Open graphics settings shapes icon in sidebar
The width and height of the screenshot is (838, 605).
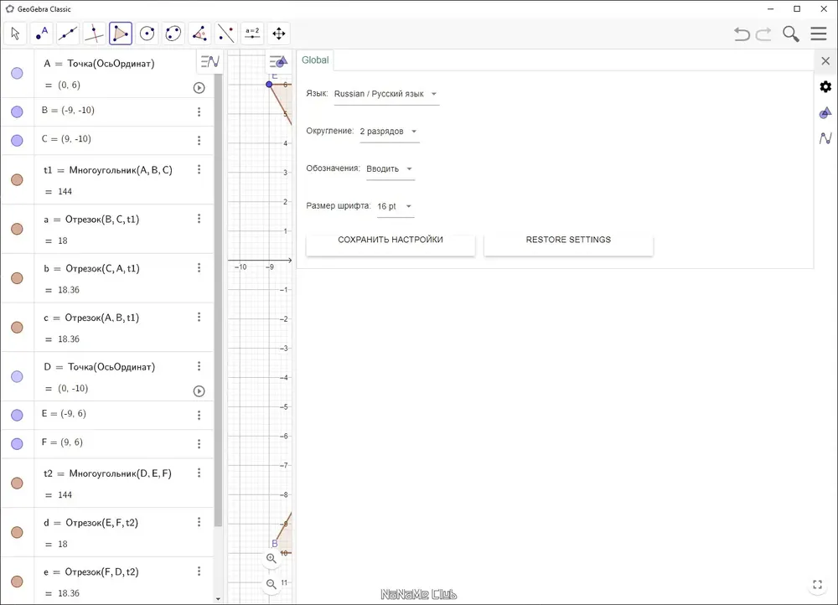point(825,113)
